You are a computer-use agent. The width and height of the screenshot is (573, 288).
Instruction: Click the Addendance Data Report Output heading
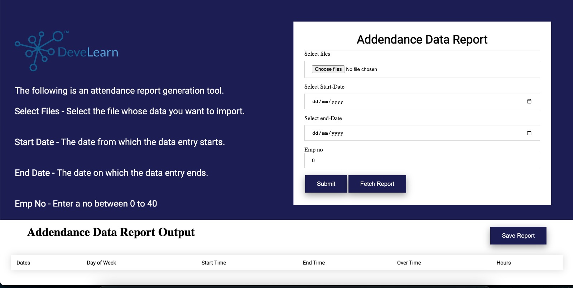point(111,232)
